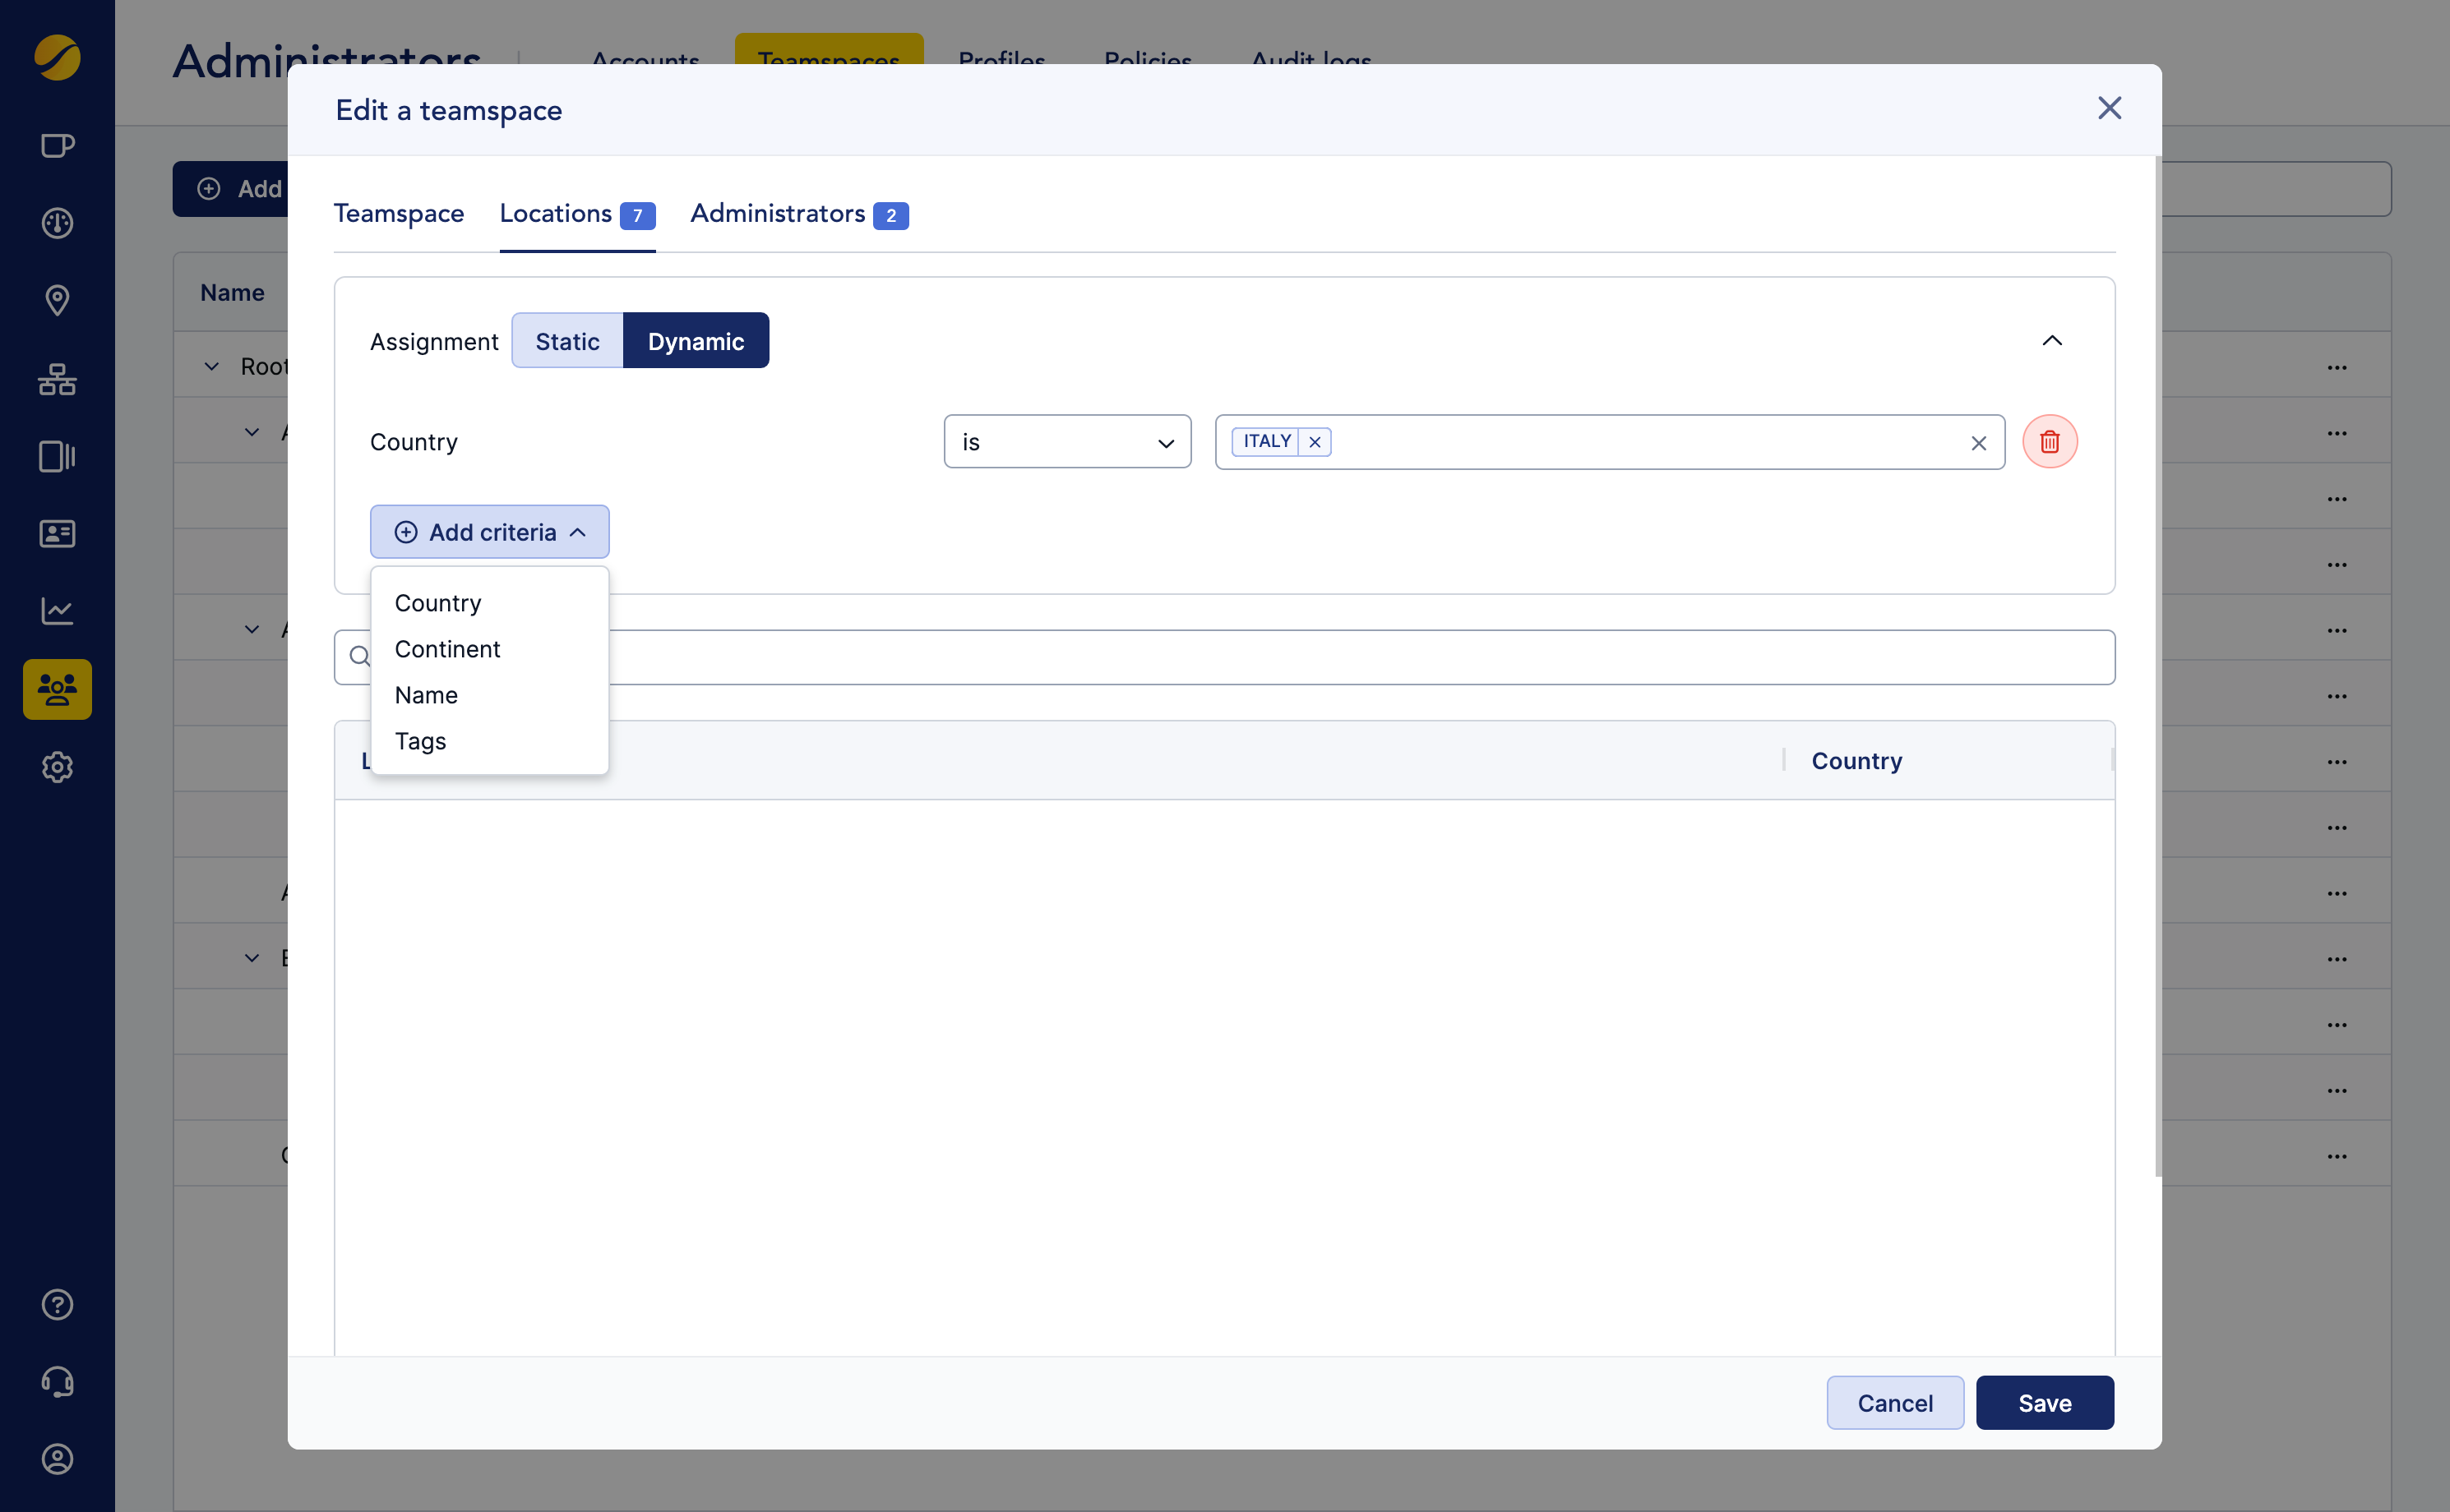
Task: Select the highlighted teams icon in sidebar
Action: coord(57,689)
